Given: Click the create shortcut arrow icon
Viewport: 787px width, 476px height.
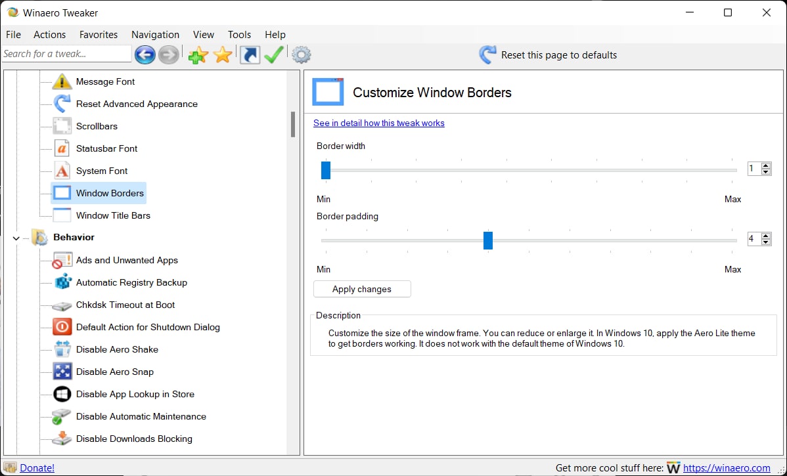Looking at the screenshot, I should 250,54.
